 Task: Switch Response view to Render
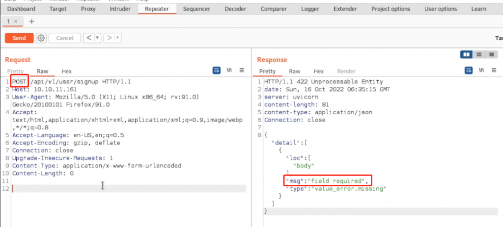click(x=346, y=71)
